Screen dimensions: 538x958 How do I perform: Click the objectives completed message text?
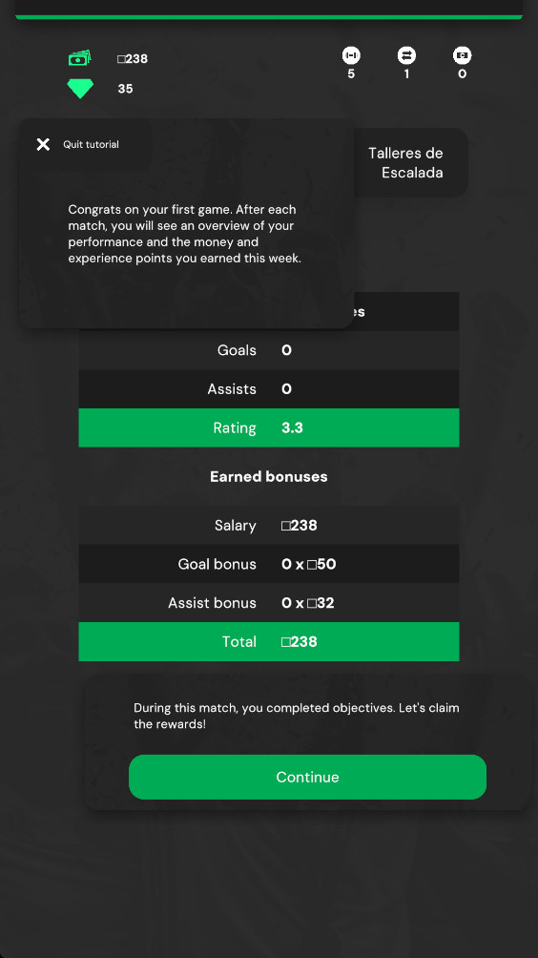point(296,716)
